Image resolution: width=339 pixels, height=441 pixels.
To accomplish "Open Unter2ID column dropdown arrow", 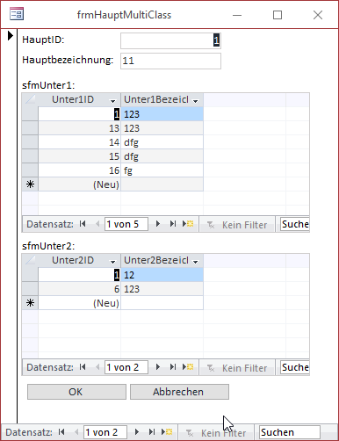I will point(112,262).
